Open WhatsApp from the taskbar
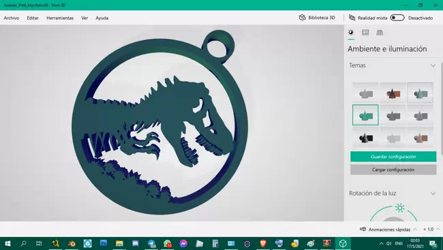This screenshot has width=443, height=250. tap(167, 243)
